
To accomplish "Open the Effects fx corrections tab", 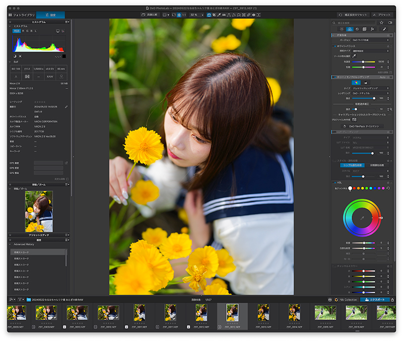I will [372, 29].
